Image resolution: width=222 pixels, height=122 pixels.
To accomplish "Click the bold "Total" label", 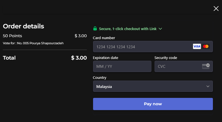I will click(x=9, y=58).
